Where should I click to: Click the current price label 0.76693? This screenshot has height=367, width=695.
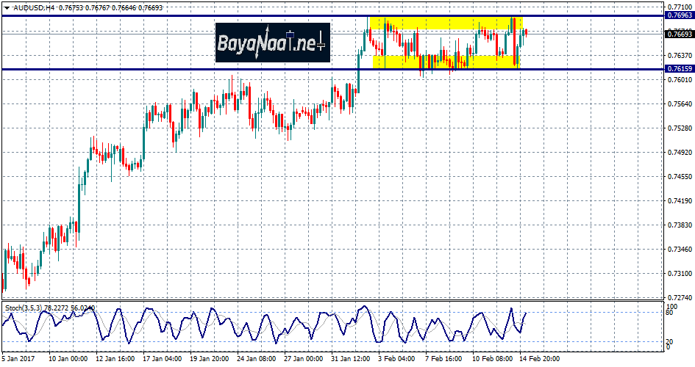coord(679,34)
